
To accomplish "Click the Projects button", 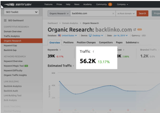I will point(156,13).
